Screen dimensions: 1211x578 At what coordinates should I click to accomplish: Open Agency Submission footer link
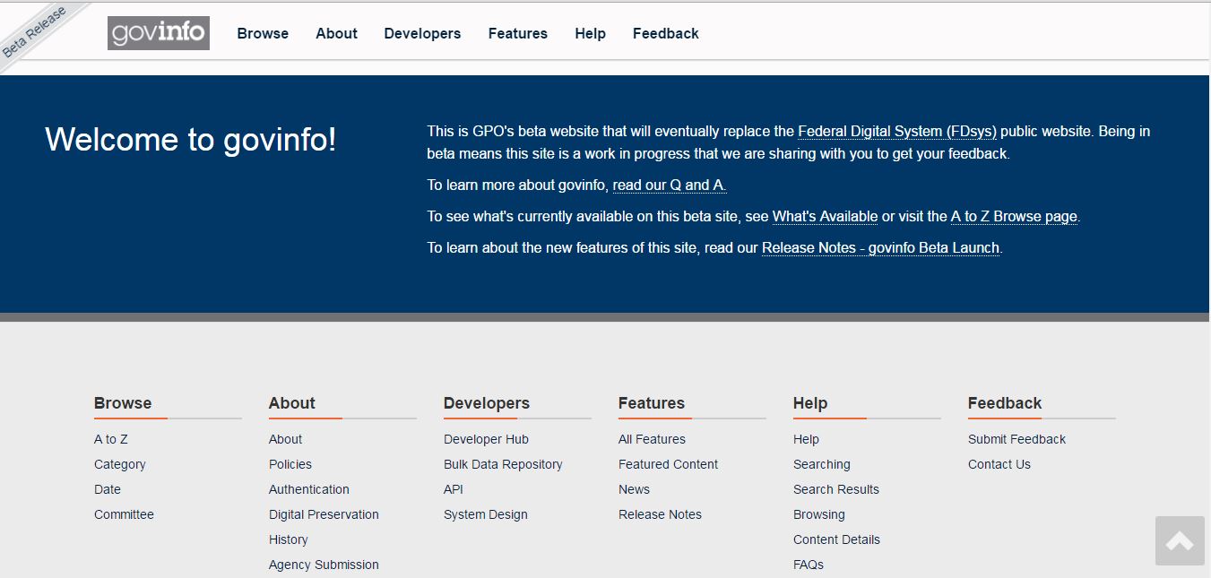click(324, 565)
